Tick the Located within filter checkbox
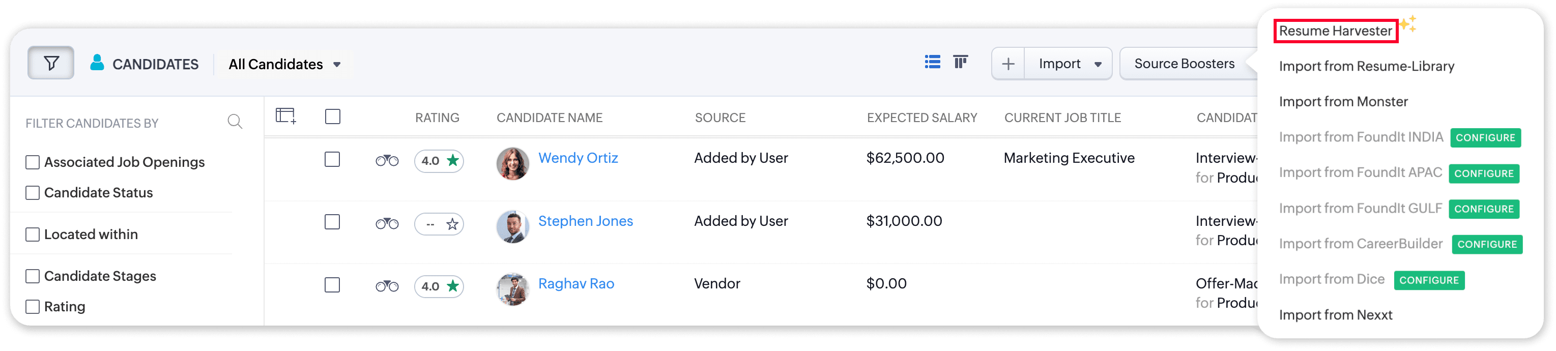This screenshot has width=1556, height=351. pyautogui.click(x=33, y=235)
